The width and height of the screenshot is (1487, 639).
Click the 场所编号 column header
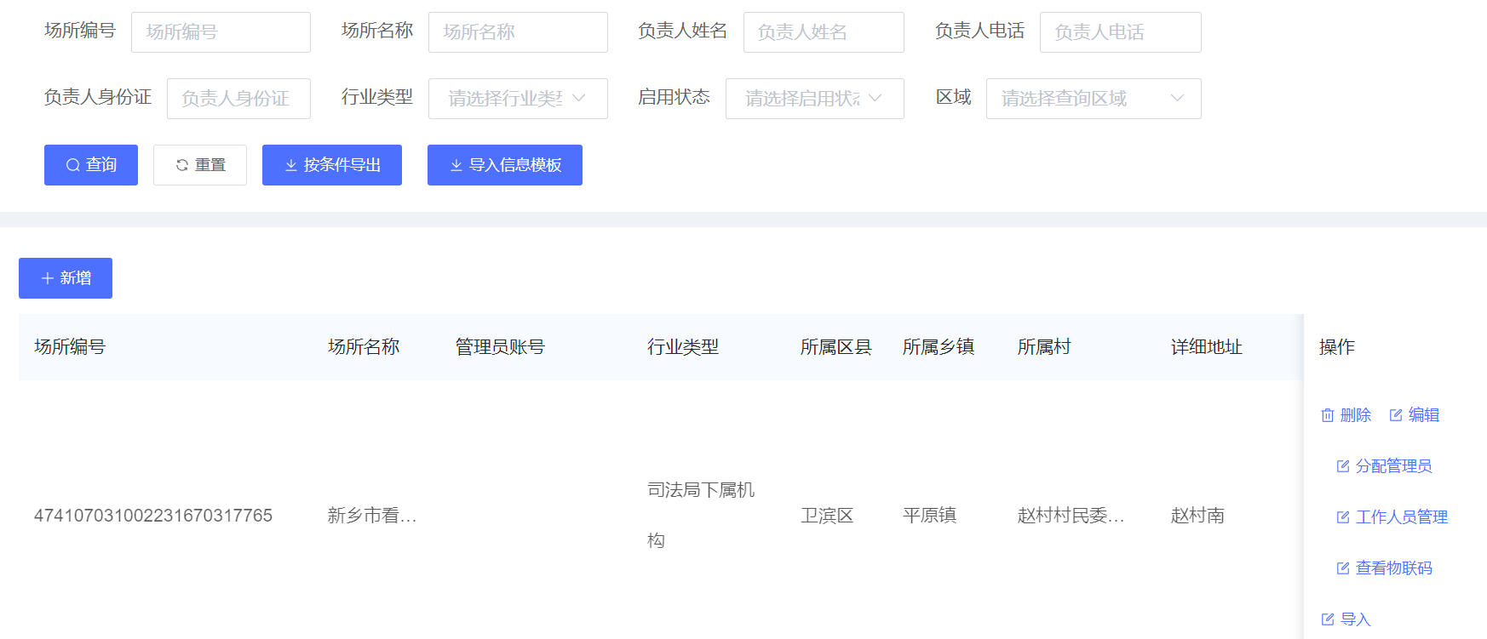click(70, 347)
